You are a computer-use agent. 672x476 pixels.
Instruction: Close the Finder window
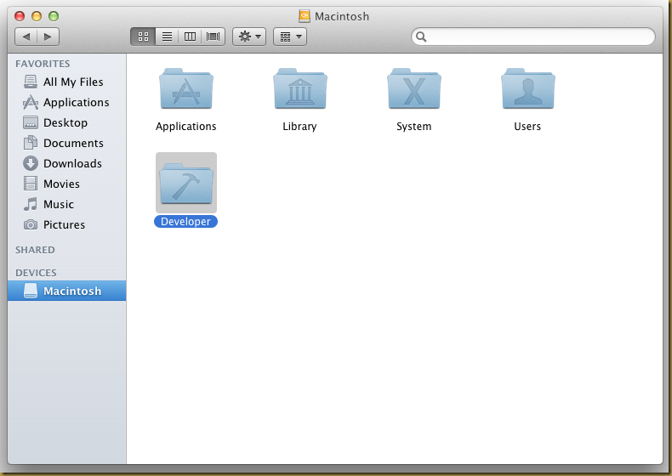(x=20, y=16)
